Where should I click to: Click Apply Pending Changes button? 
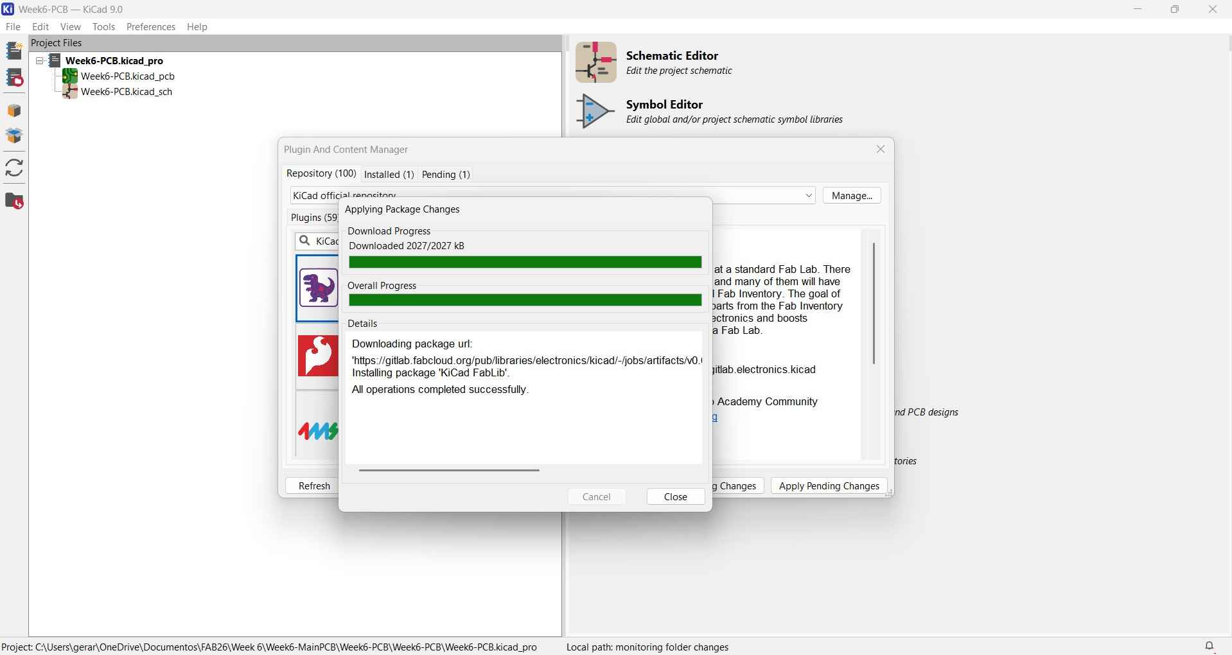(x=829, y=486)
